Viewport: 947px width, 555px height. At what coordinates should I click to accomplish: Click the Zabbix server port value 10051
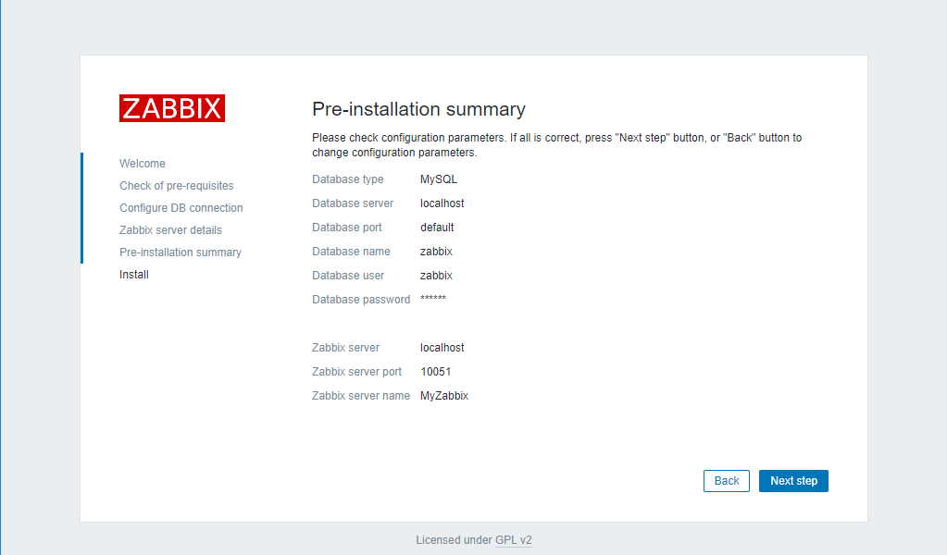435,372
